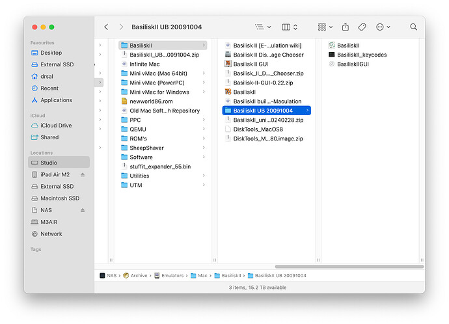The height and width of the screenshot is (324, 449).
Task: Select the BasiliskII app in third column
Action: [x=267, y=92]
